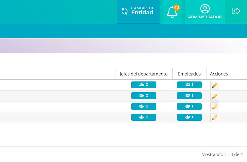The width and height of the screenshot is (247, 162).
Task: Click the 'Mostrando 1 - 4 de 4' pagination text
Action: click(222, 155)
